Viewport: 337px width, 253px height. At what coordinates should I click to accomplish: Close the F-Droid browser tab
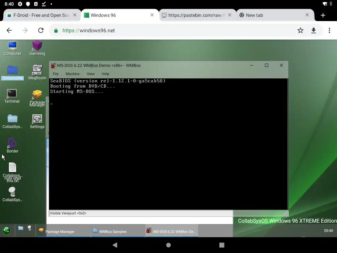point(75,15)
